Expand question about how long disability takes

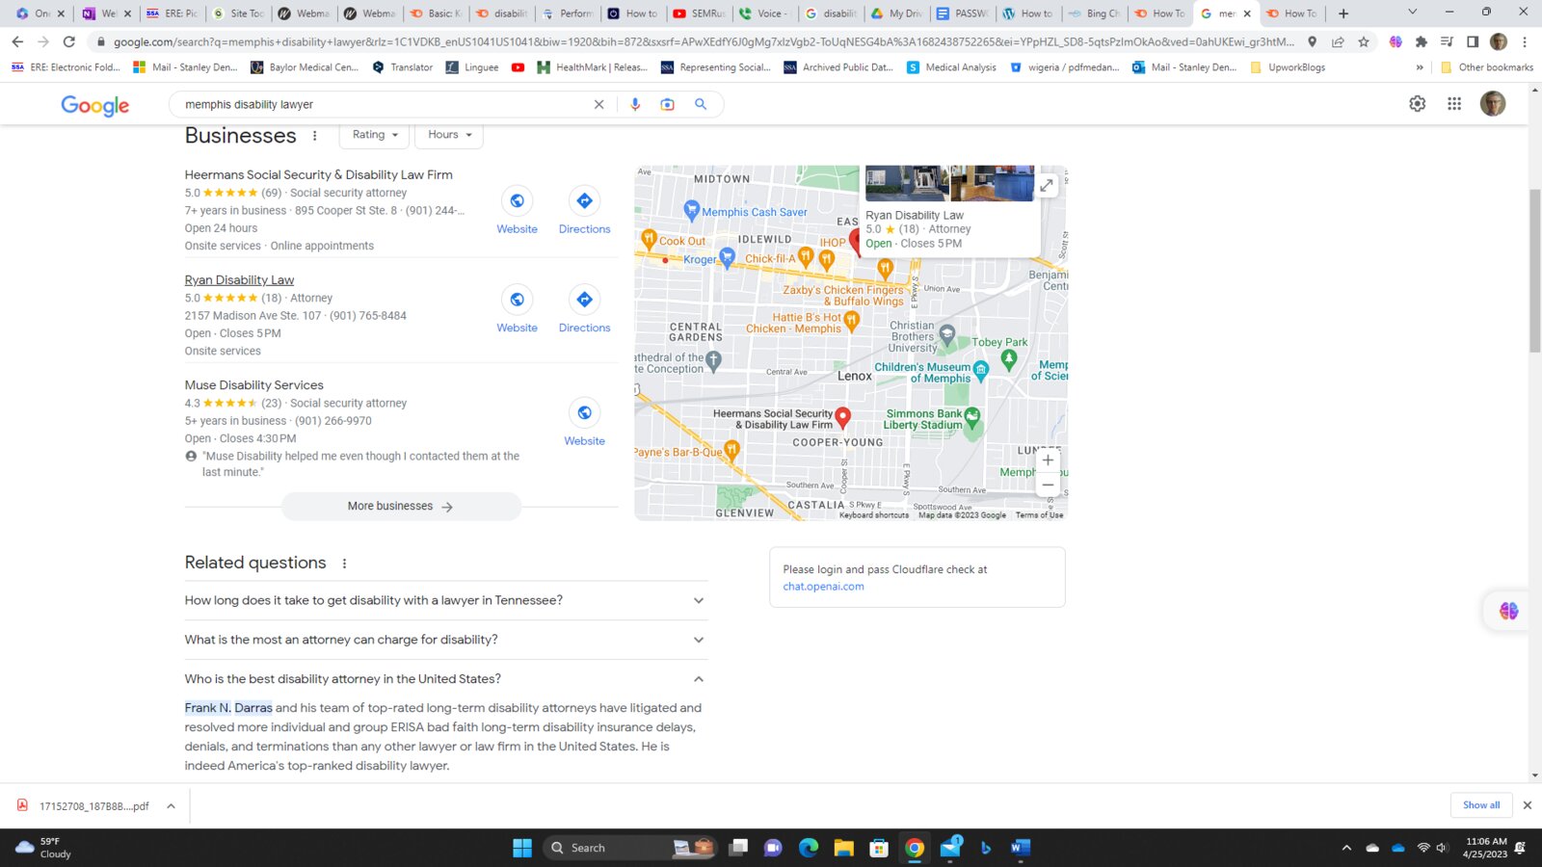pyautogui.click(x=446, y=600)
